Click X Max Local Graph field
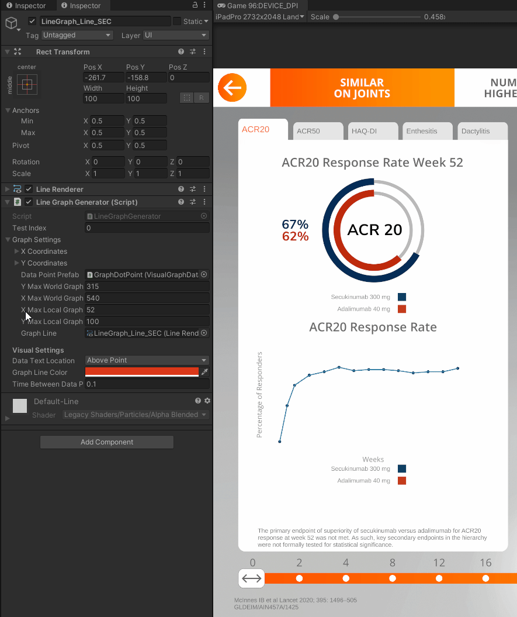 click(147, 310)
